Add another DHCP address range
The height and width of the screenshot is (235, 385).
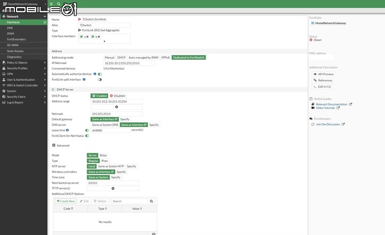[117, 107]
